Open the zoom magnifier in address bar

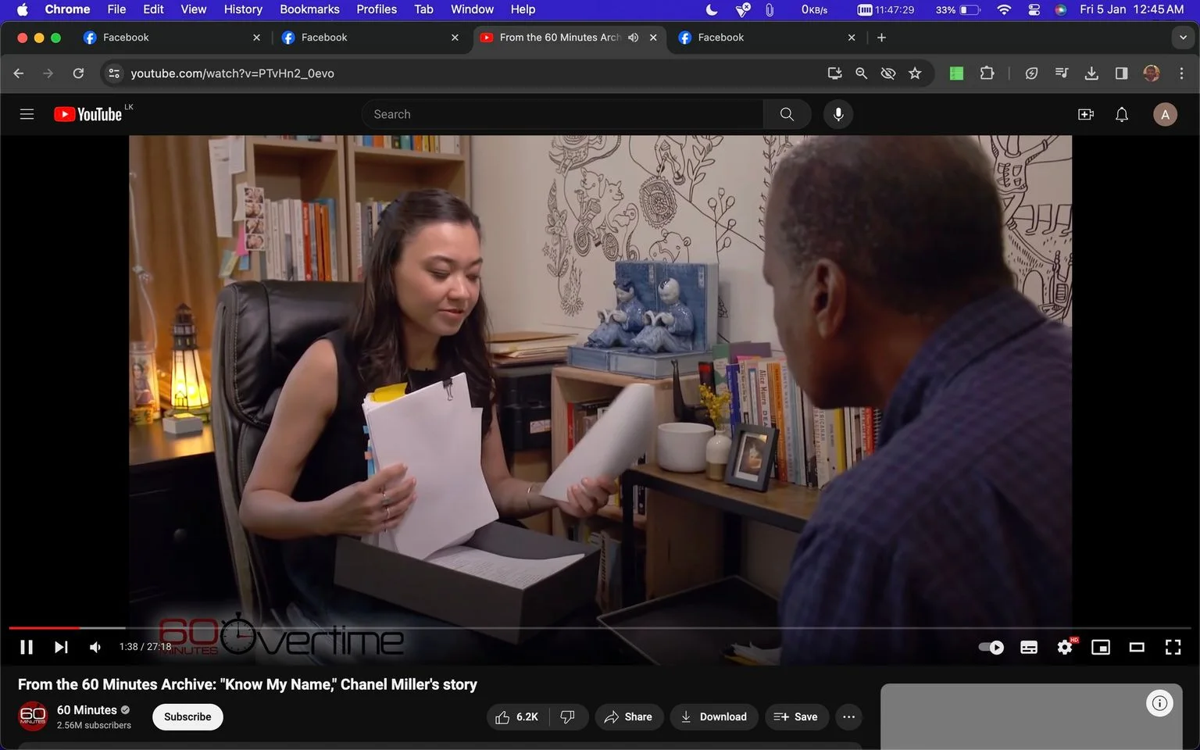pos(861,73)
